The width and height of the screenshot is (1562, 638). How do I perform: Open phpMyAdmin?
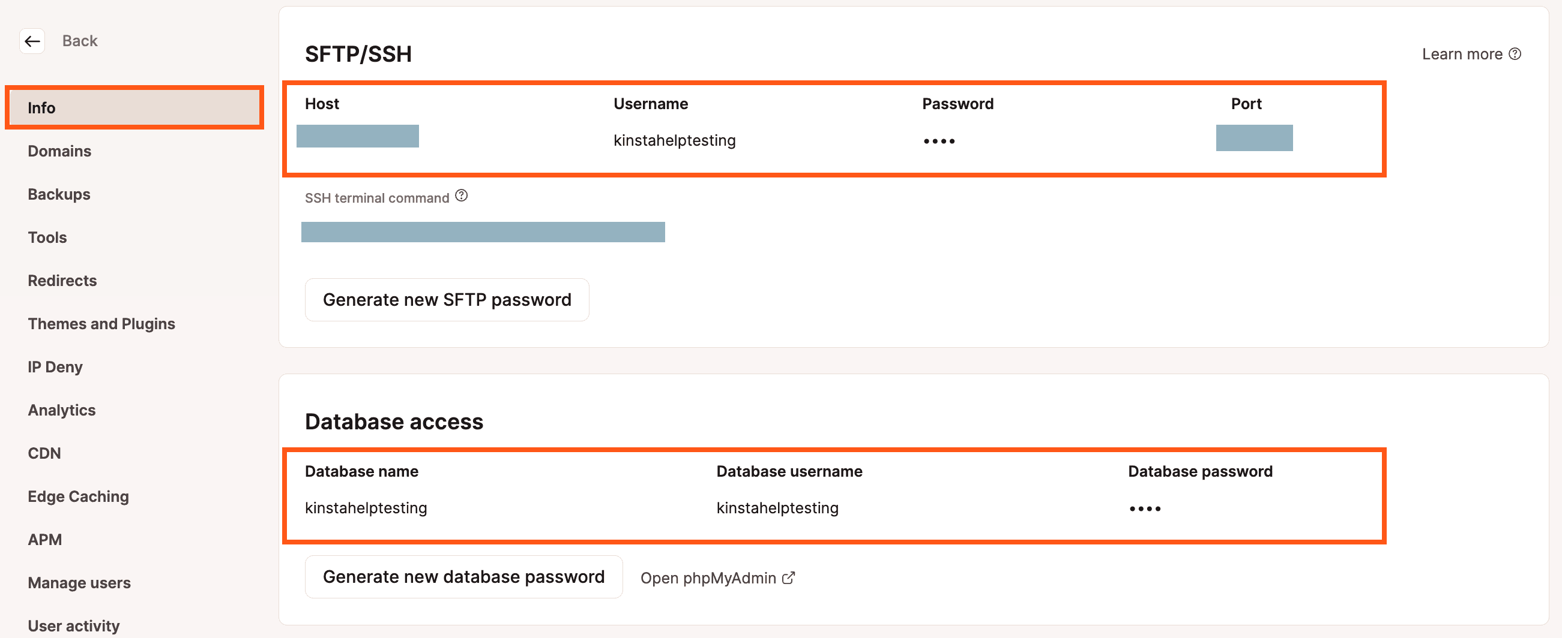[x=708, y=577]
